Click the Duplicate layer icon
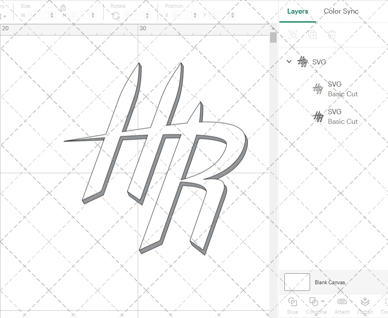 (x=312, y=35)
